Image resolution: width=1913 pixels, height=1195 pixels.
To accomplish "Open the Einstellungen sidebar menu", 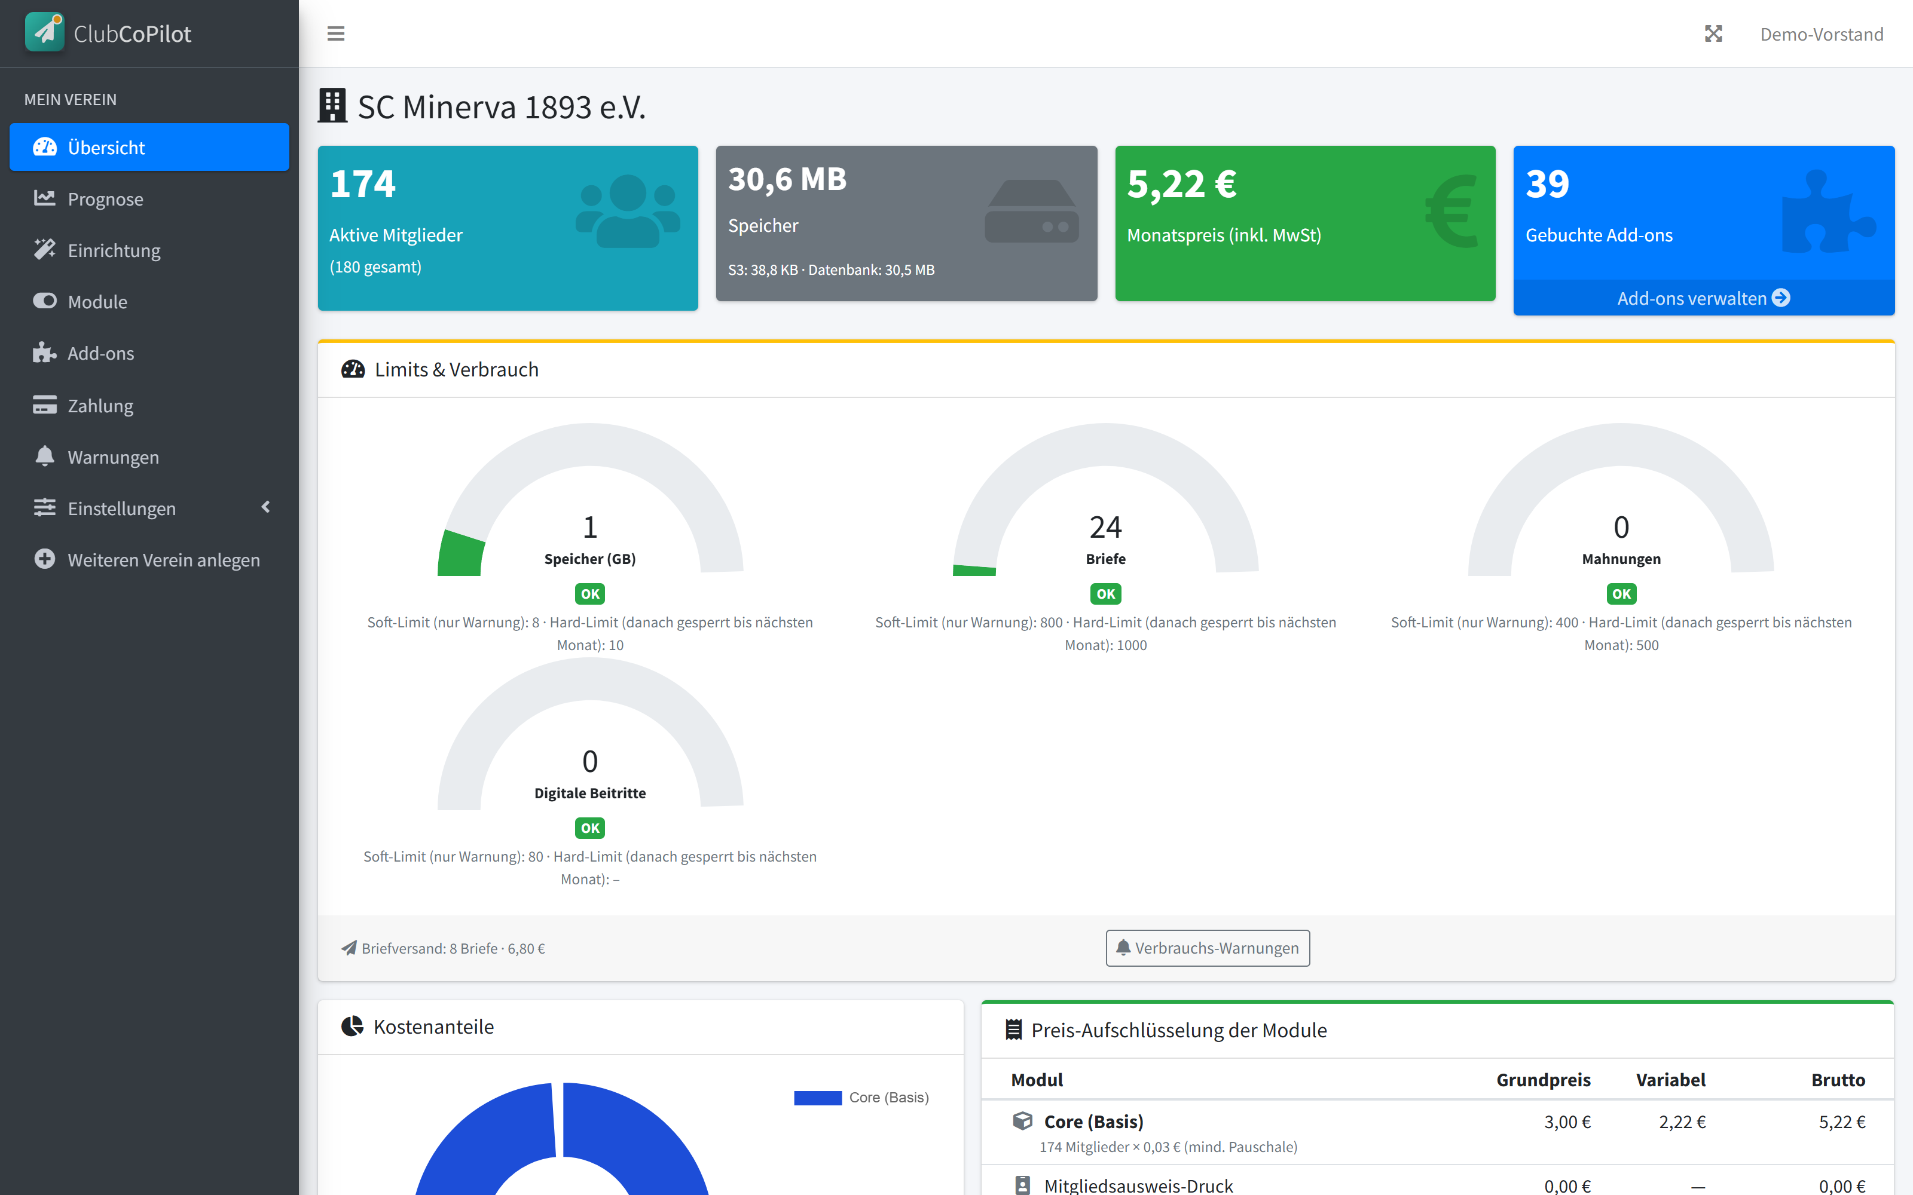I will 149,508.
